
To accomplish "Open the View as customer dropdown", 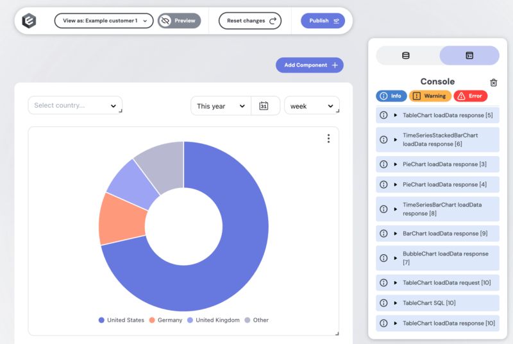I will (104, 21).
